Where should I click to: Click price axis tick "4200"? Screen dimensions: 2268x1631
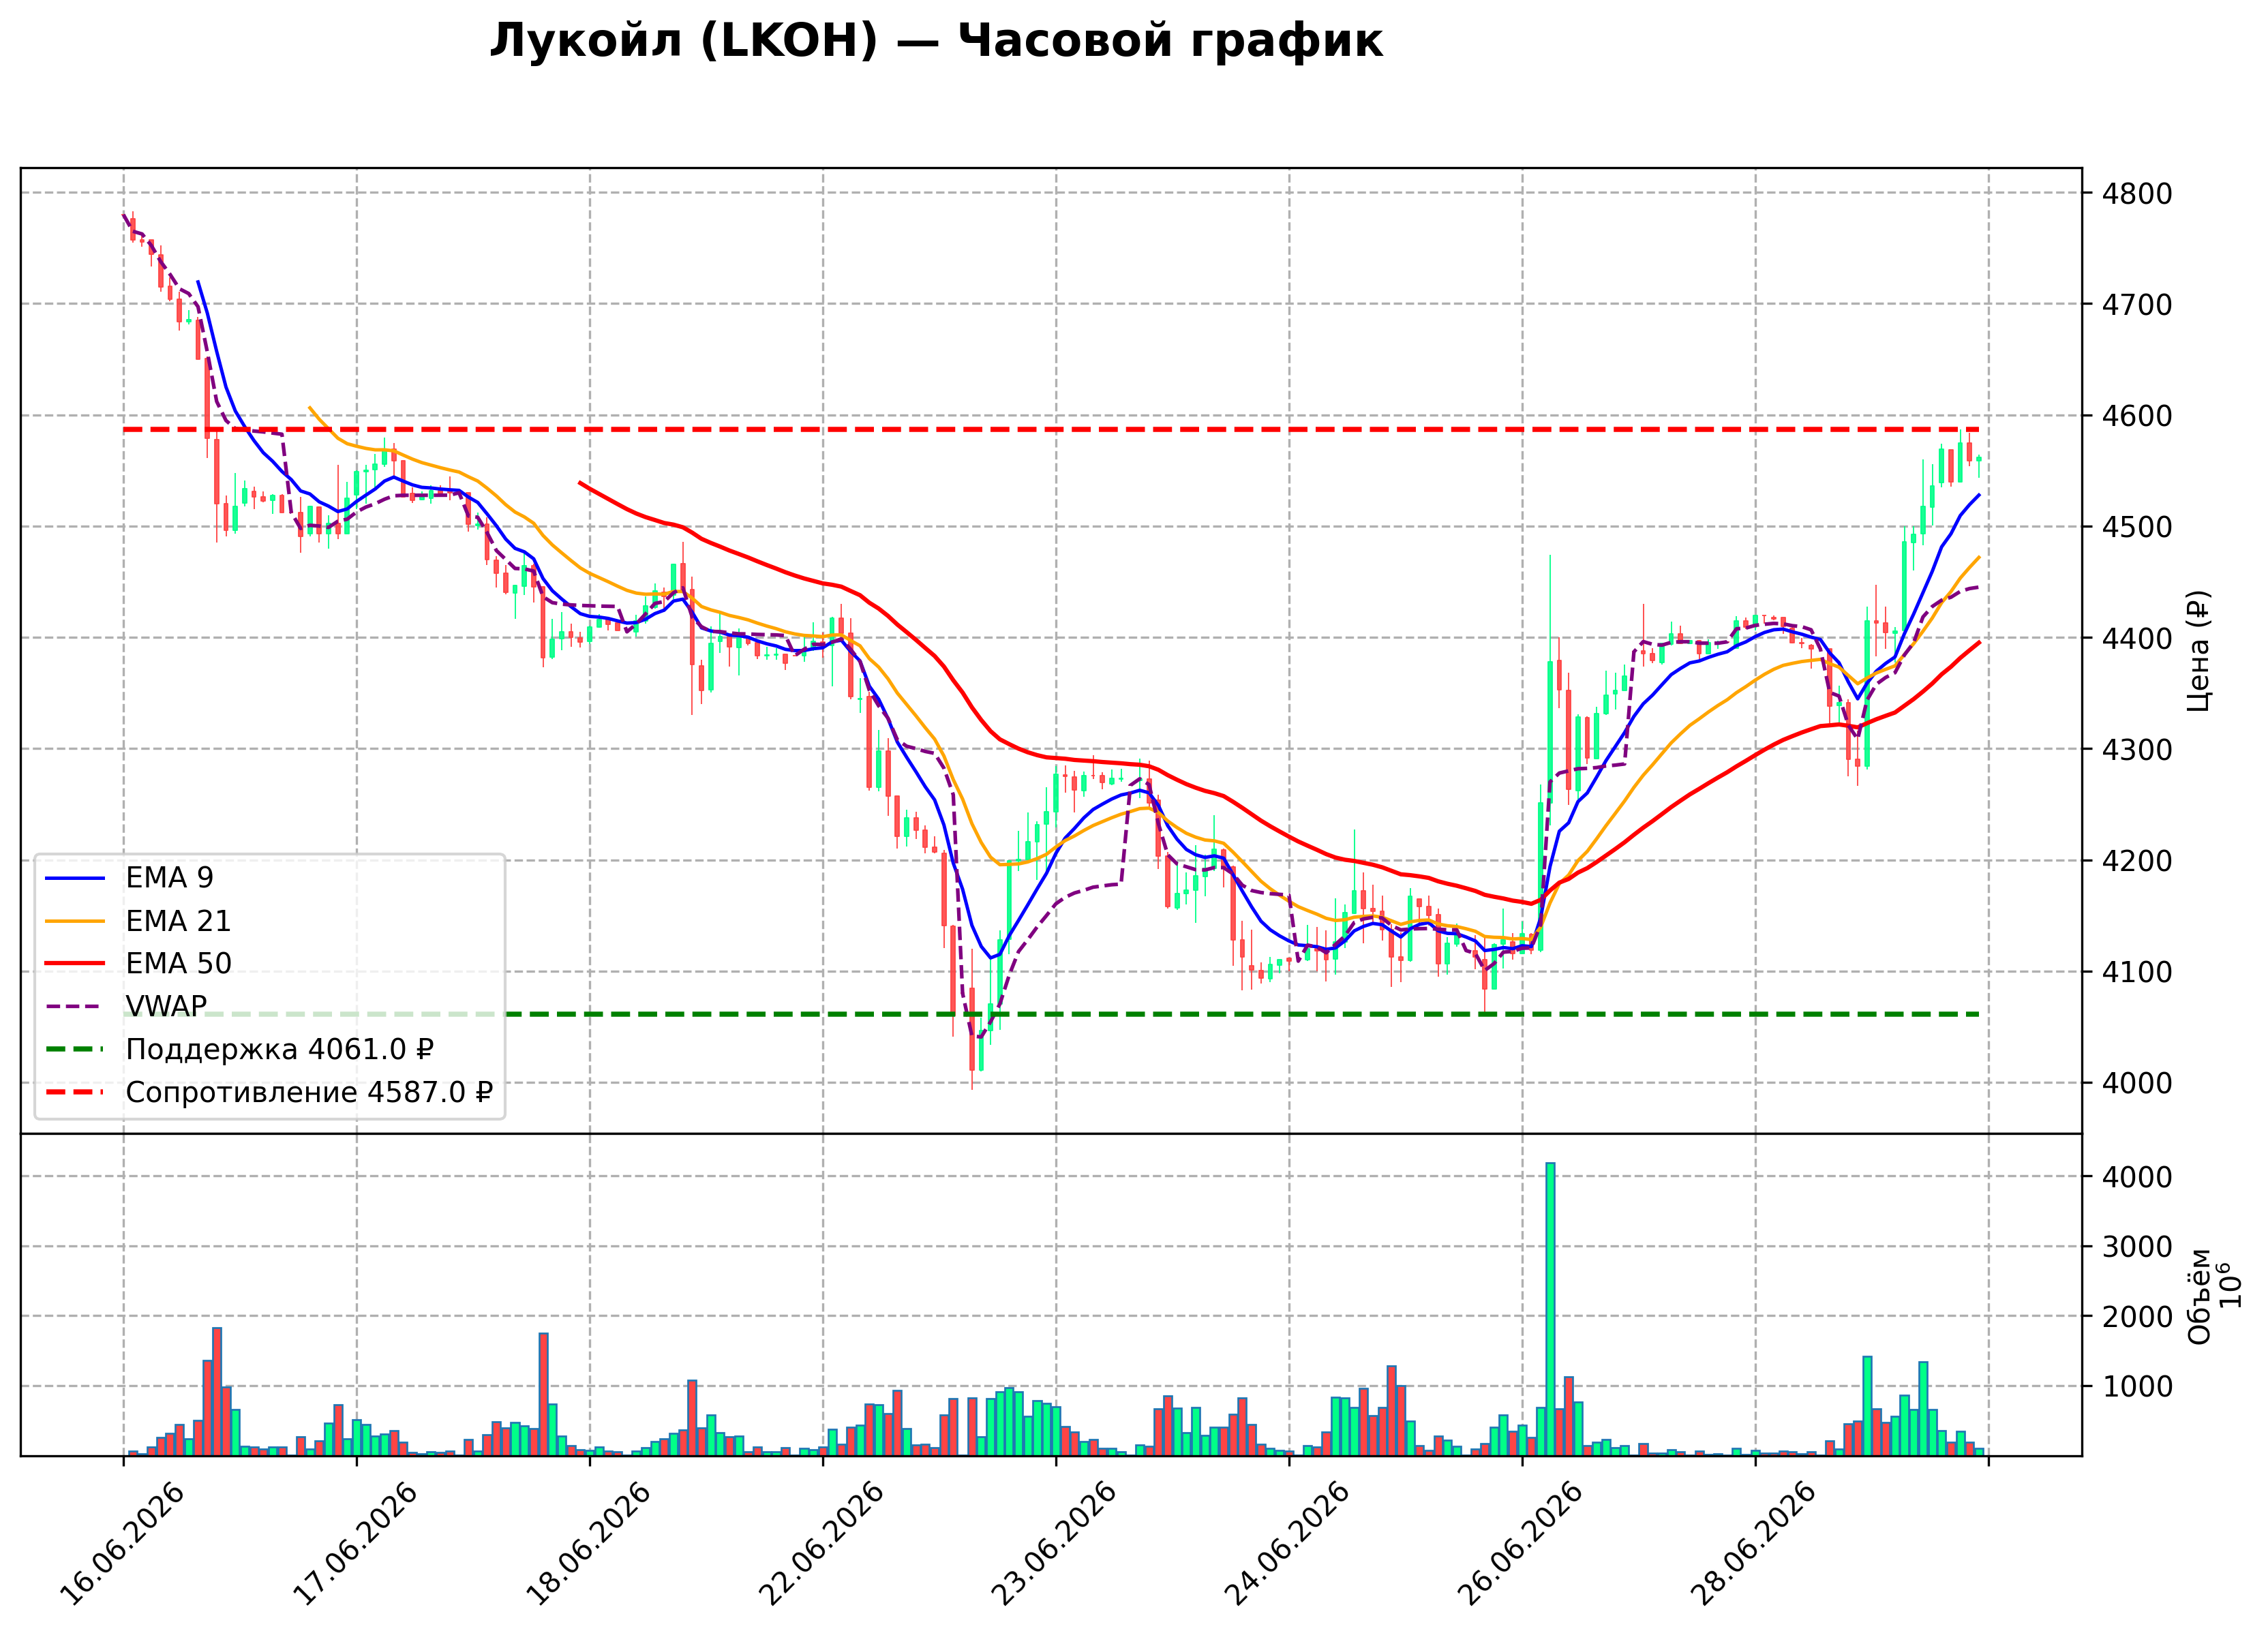pyautogui.click(x=2137, y=861)
